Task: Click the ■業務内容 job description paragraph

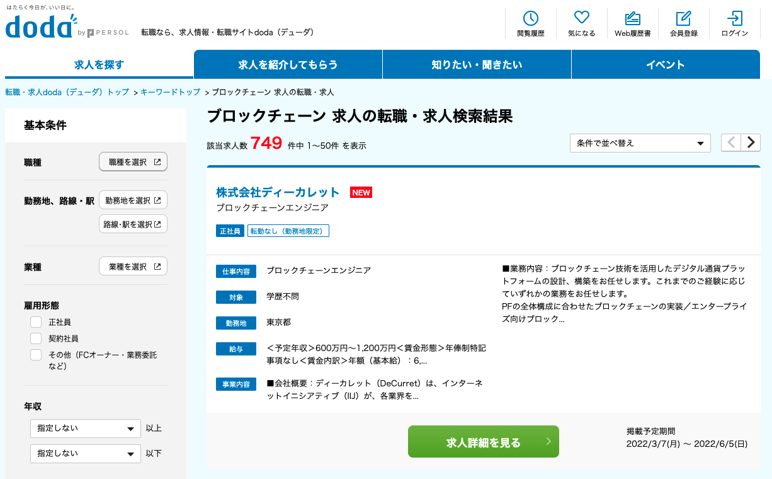Action: (x=624, y=294)
